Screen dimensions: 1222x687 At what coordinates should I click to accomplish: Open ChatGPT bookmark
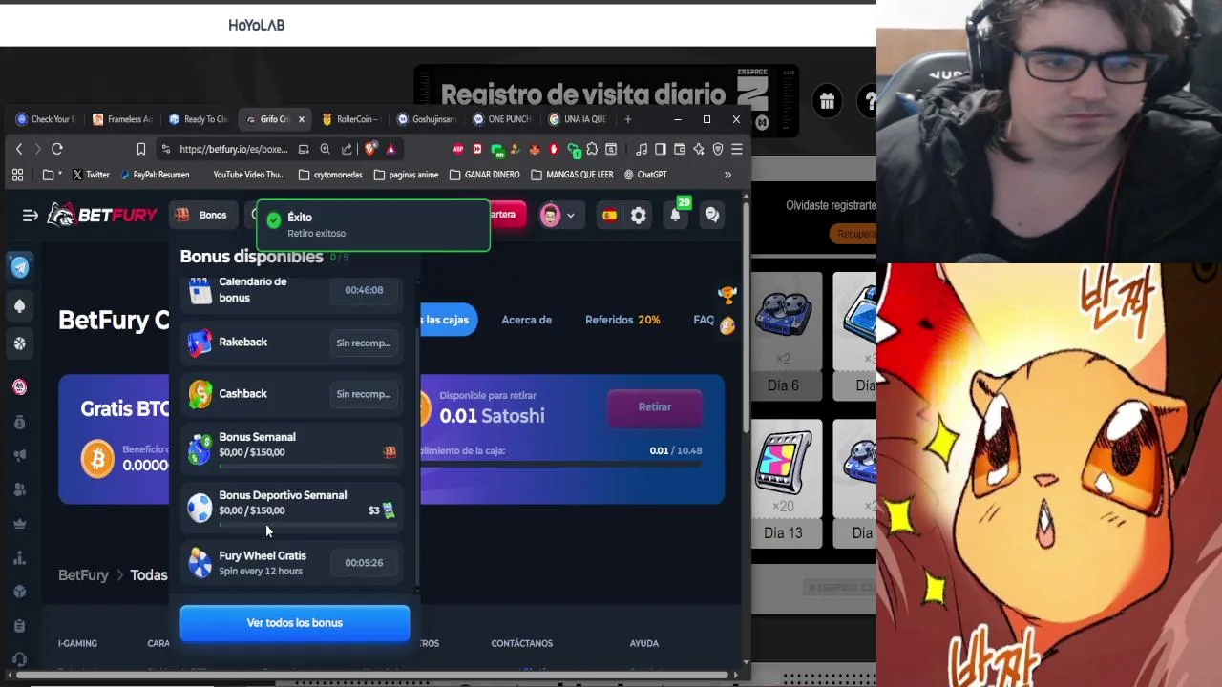coord(645,175)
